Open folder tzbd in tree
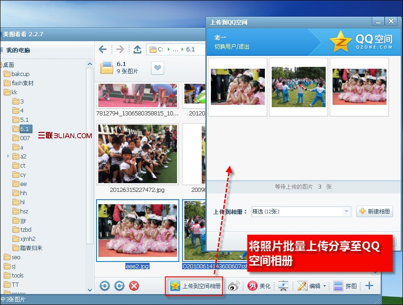 pyautogui.click(x=22, y=229)
